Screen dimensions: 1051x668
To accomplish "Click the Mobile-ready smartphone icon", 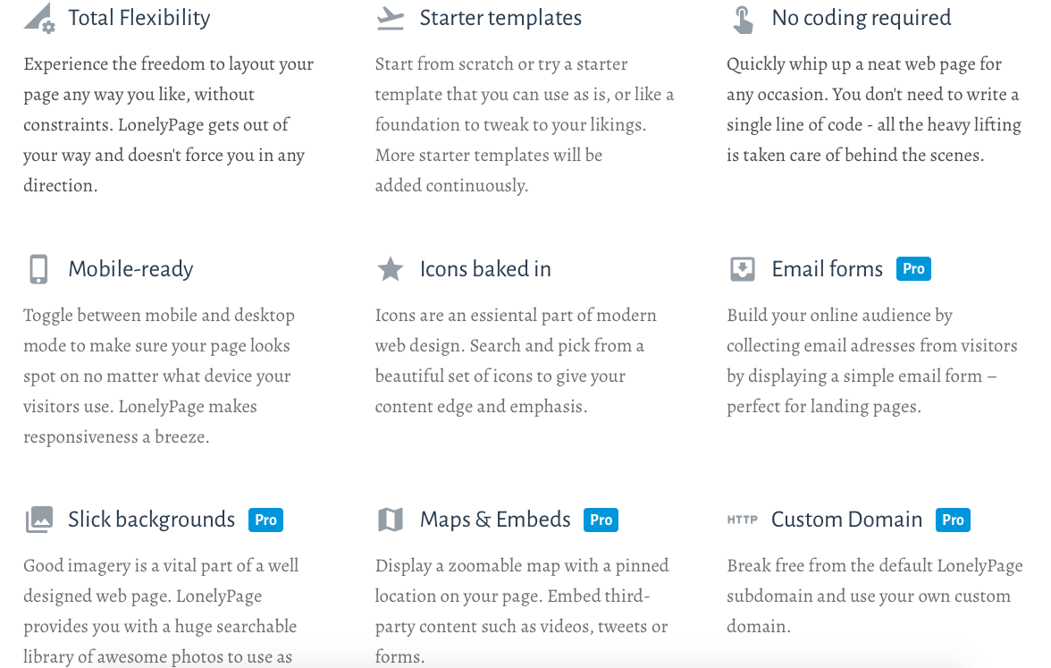I will [x=38, y=269].
